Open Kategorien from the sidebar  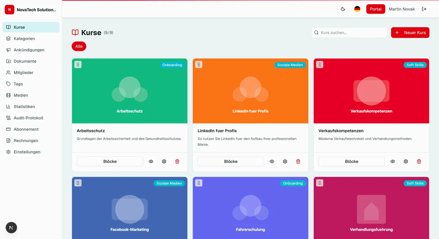coord(24,38)
